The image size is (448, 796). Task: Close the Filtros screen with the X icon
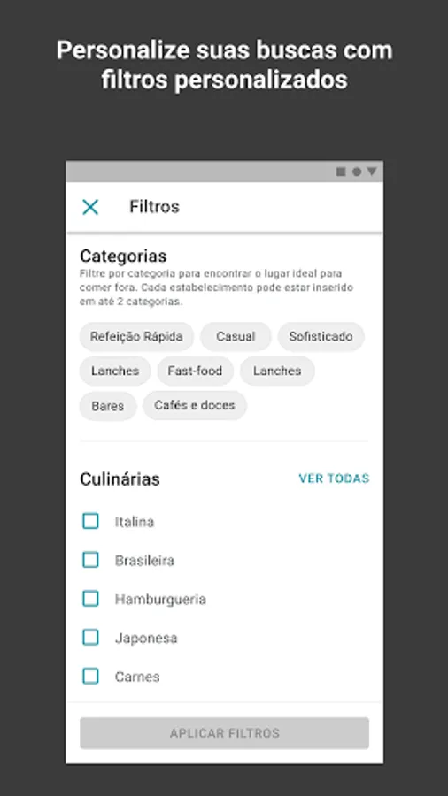point(90,207)
